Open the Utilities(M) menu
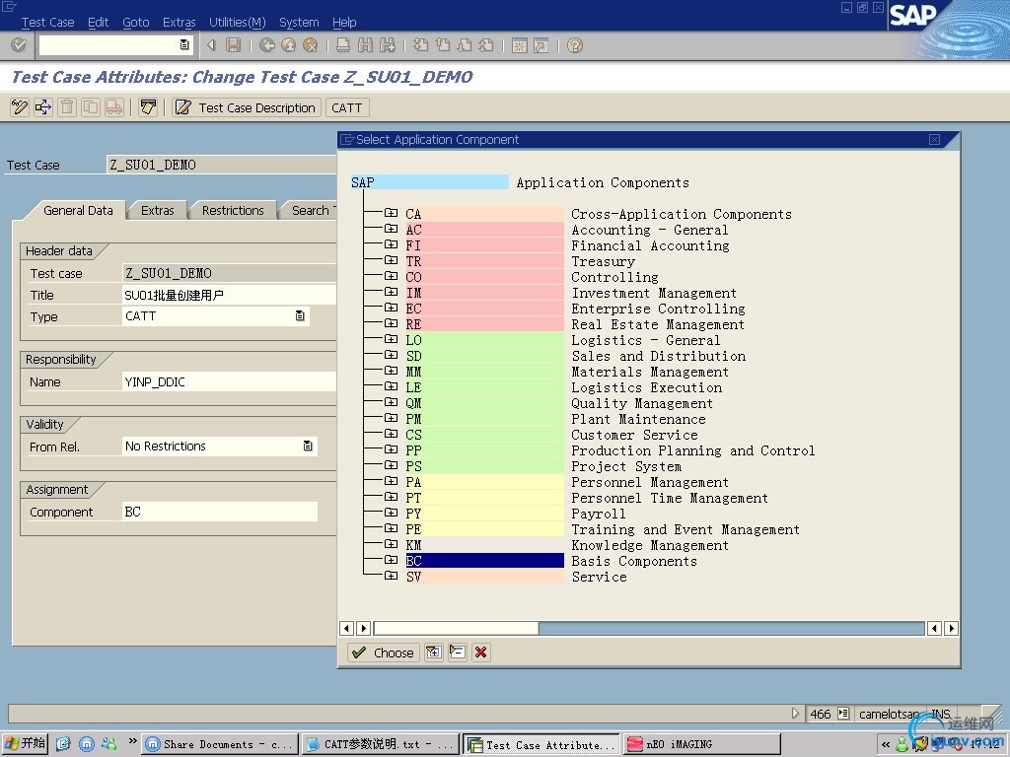1010x757 pixels. [x=237, y=22]
